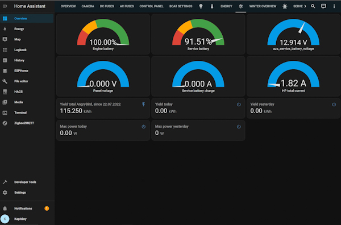Switch to the thermometer tab
This screenshot has height=225, width=341.
pos(212,6)
